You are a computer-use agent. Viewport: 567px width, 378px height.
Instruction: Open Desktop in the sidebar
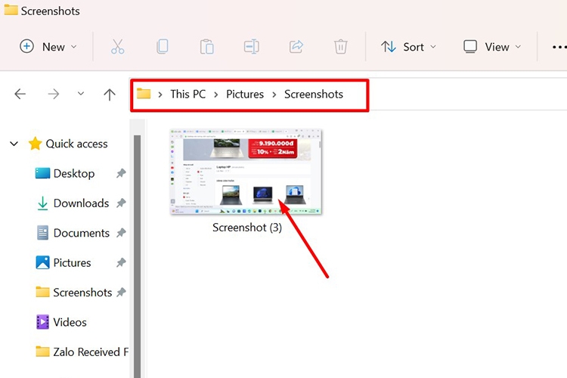pos(65,173)
